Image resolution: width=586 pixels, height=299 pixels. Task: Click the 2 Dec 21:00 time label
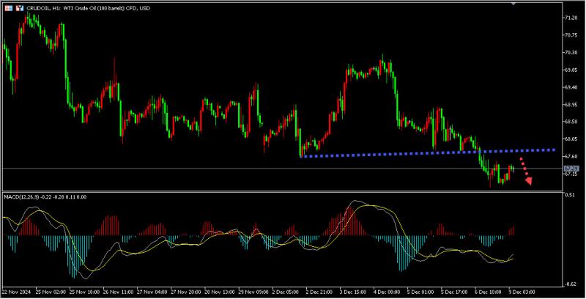coord(319,292)
